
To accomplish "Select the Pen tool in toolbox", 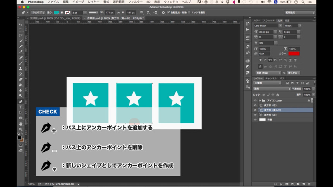I will 21,101.
